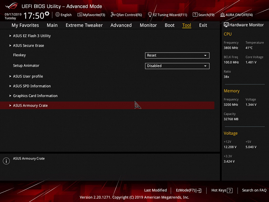The height and width of the screenshot is (202, 269).
Task: Click memory capacity 32768 MB value
Action: [x=231, y=119]
